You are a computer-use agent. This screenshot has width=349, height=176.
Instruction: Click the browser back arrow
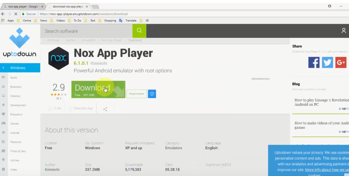pos(3,14)
